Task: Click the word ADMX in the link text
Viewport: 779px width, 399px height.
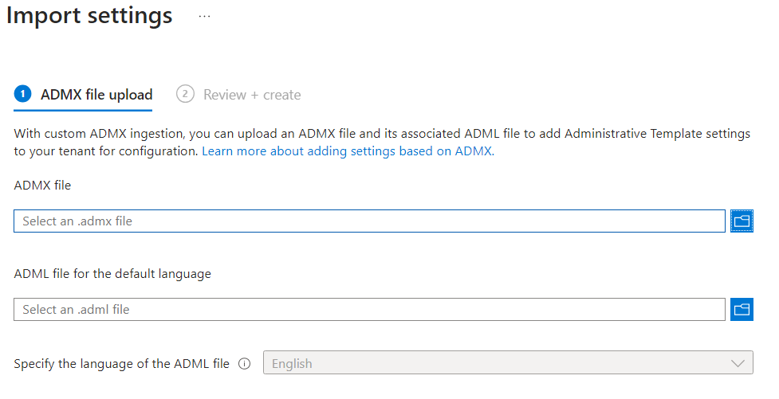Action: point(474,151)
